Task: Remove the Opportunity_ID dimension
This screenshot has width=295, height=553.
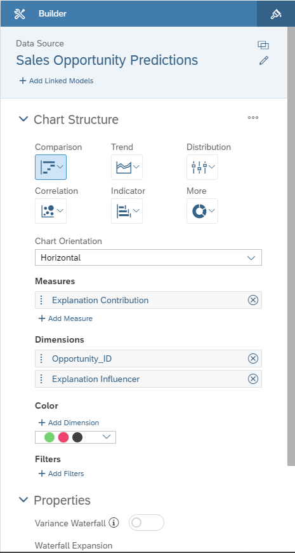Action: click(253, 358)
